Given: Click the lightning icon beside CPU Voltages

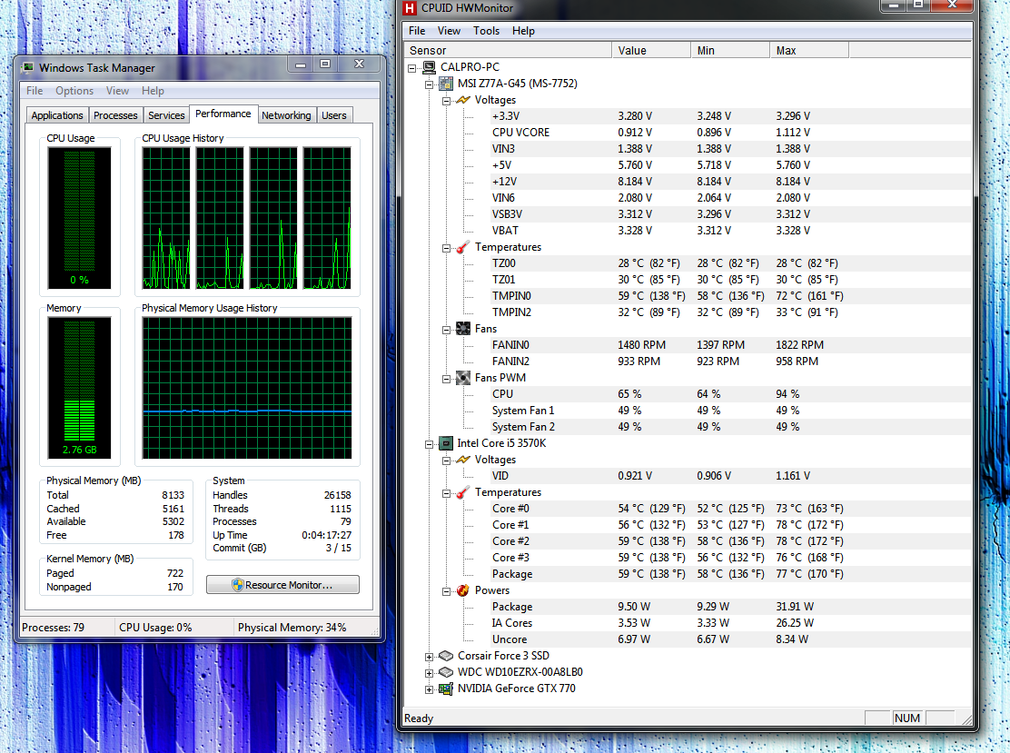Looking at the screenshot, I should (463, 460).
